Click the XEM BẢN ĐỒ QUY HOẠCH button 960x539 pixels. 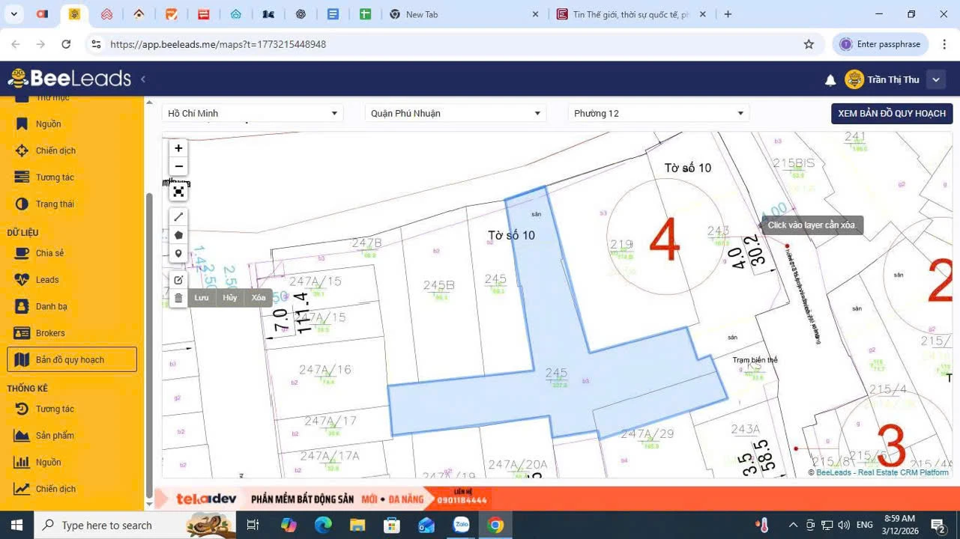pos(891,113)
